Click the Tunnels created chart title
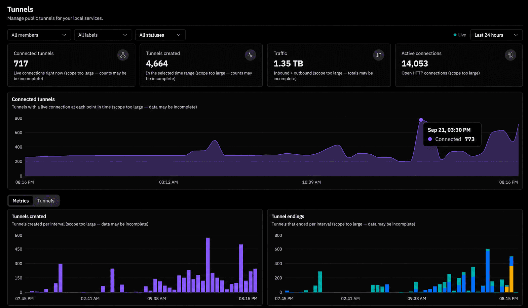The height and width of the screenshot is (308, 528). tap(29, 217)
